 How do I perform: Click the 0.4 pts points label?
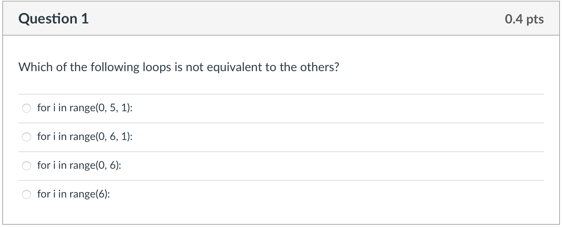[x=524, y=18]
